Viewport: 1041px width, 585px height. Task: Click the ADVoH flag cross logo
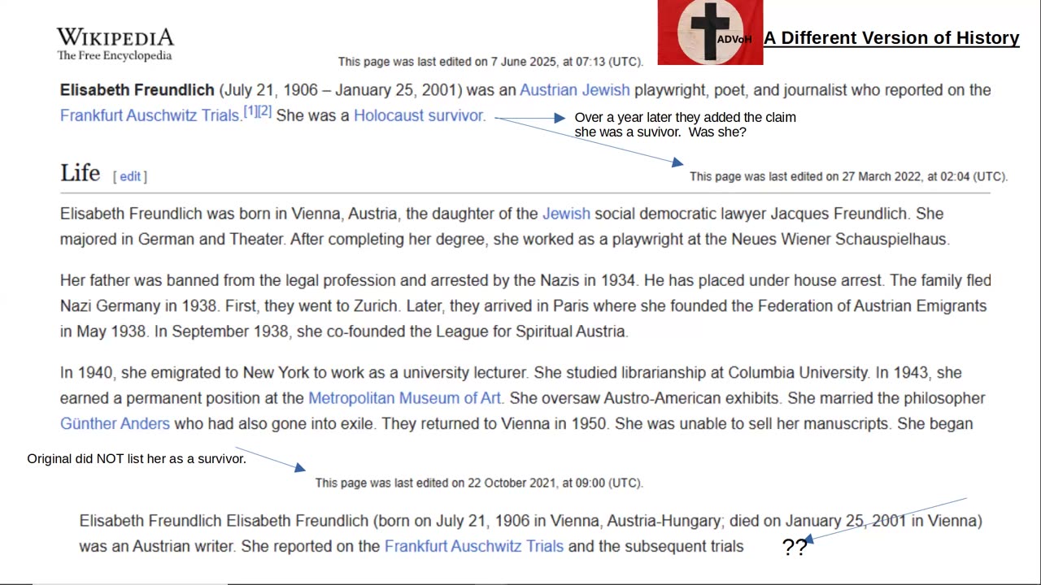710,32
